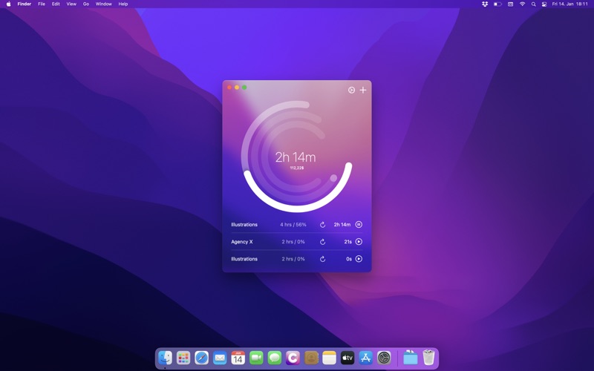
Task: Click the '4 hrs / 56%' goal text
Action: (x=293, y=225)
